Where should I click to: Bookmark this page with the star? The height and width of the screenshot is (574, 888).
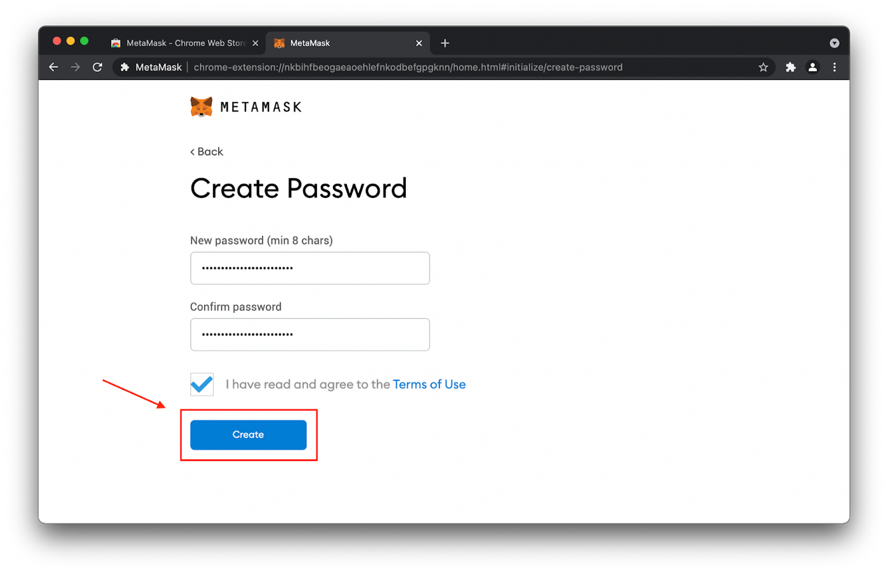763,67
